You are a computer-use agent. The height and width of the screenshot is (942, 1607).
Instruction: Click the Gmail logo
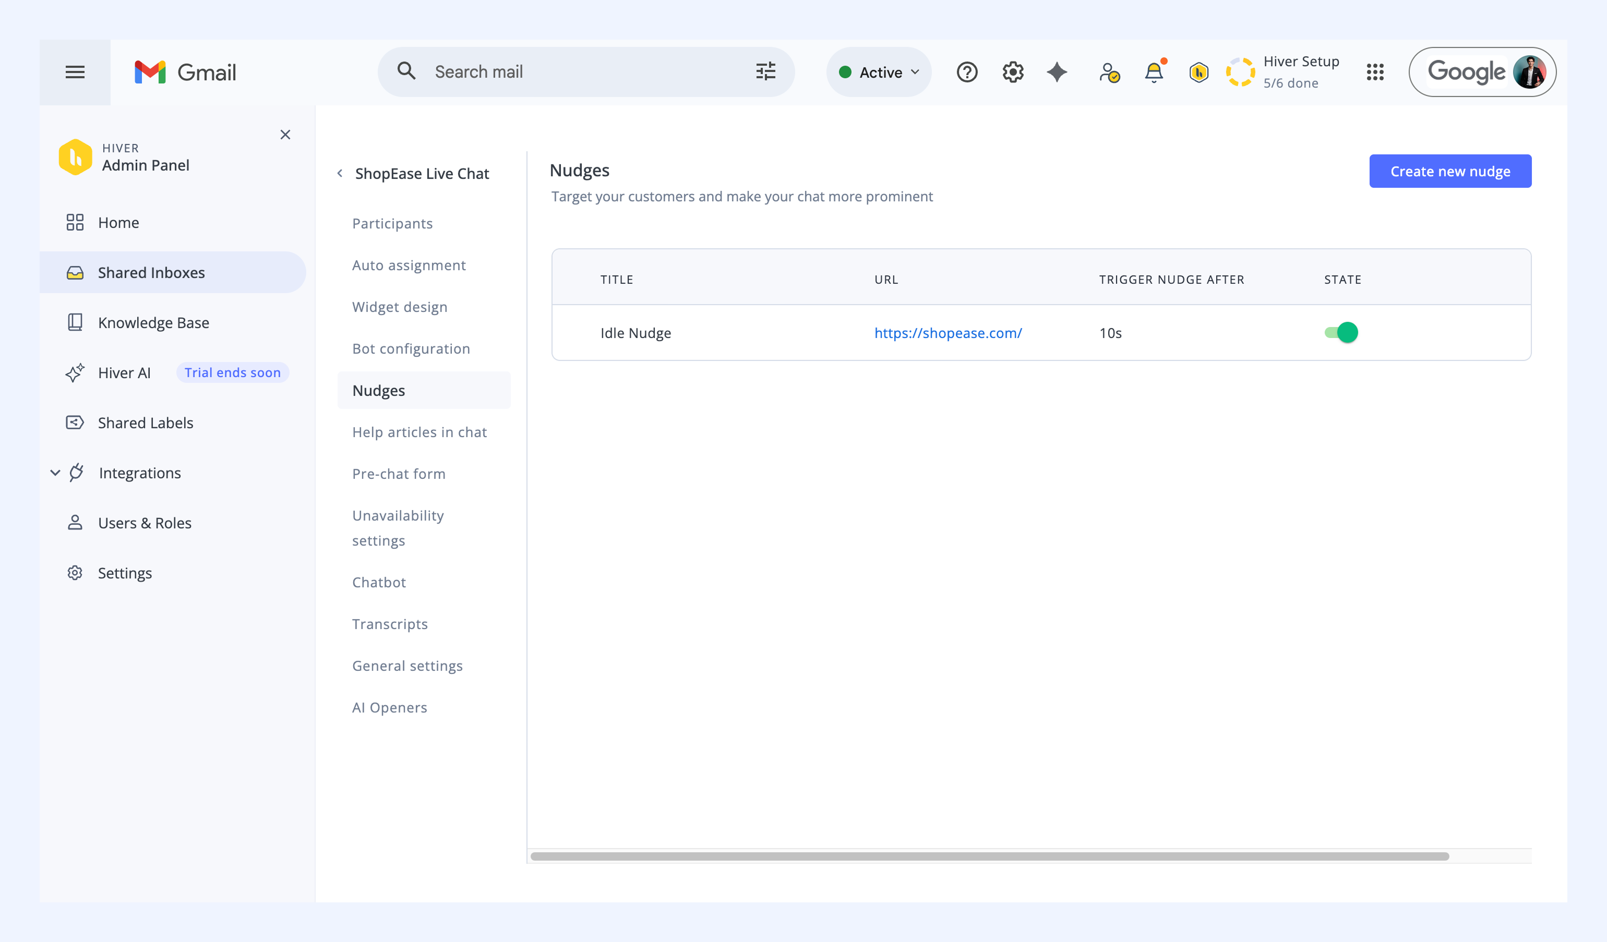(185, 72)
